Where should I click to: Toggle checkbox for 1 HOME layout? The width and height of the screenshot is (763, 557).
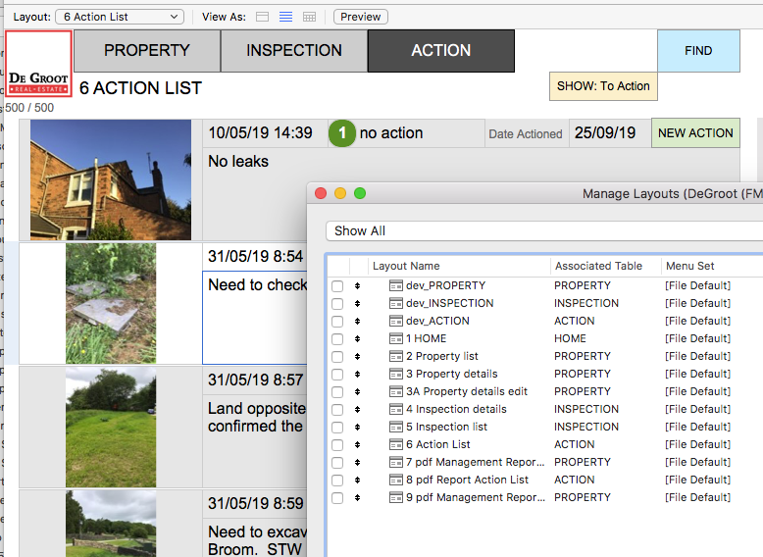pyautogui.click(x=337, y=339)
